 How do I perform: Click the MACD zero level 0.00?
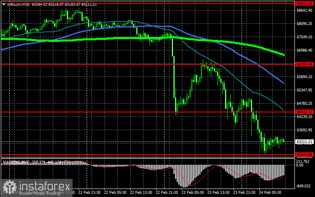pos(300,165)
